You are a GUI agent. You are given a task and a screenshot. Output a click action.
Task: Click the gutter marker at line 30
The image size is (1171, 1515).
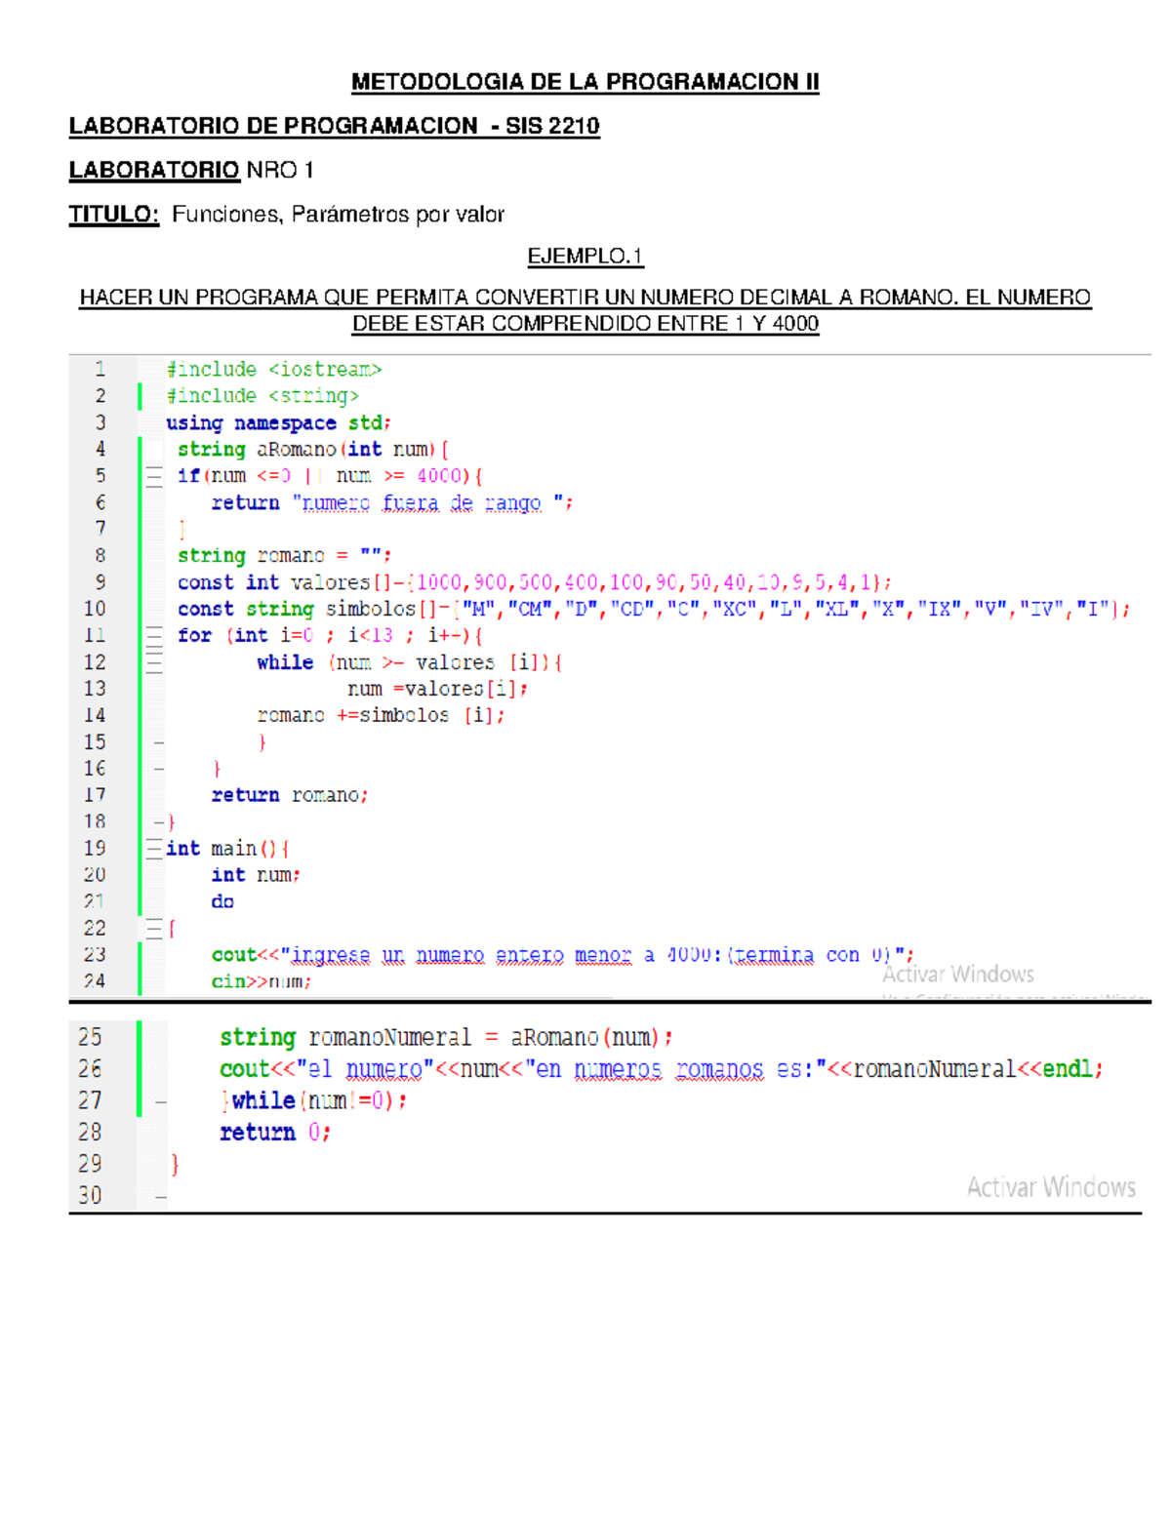click(x=161, y=1197)
